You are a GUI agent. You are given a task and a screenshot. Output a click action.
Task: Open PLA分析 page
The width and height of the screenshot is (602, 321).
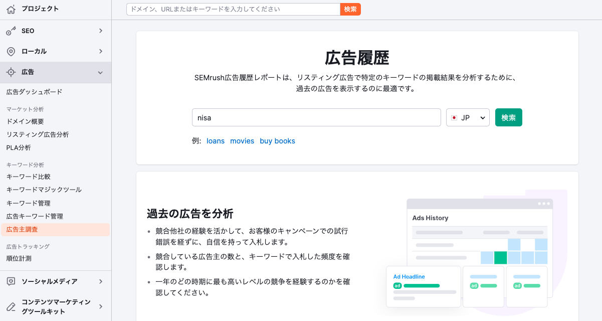click(19, 147)
